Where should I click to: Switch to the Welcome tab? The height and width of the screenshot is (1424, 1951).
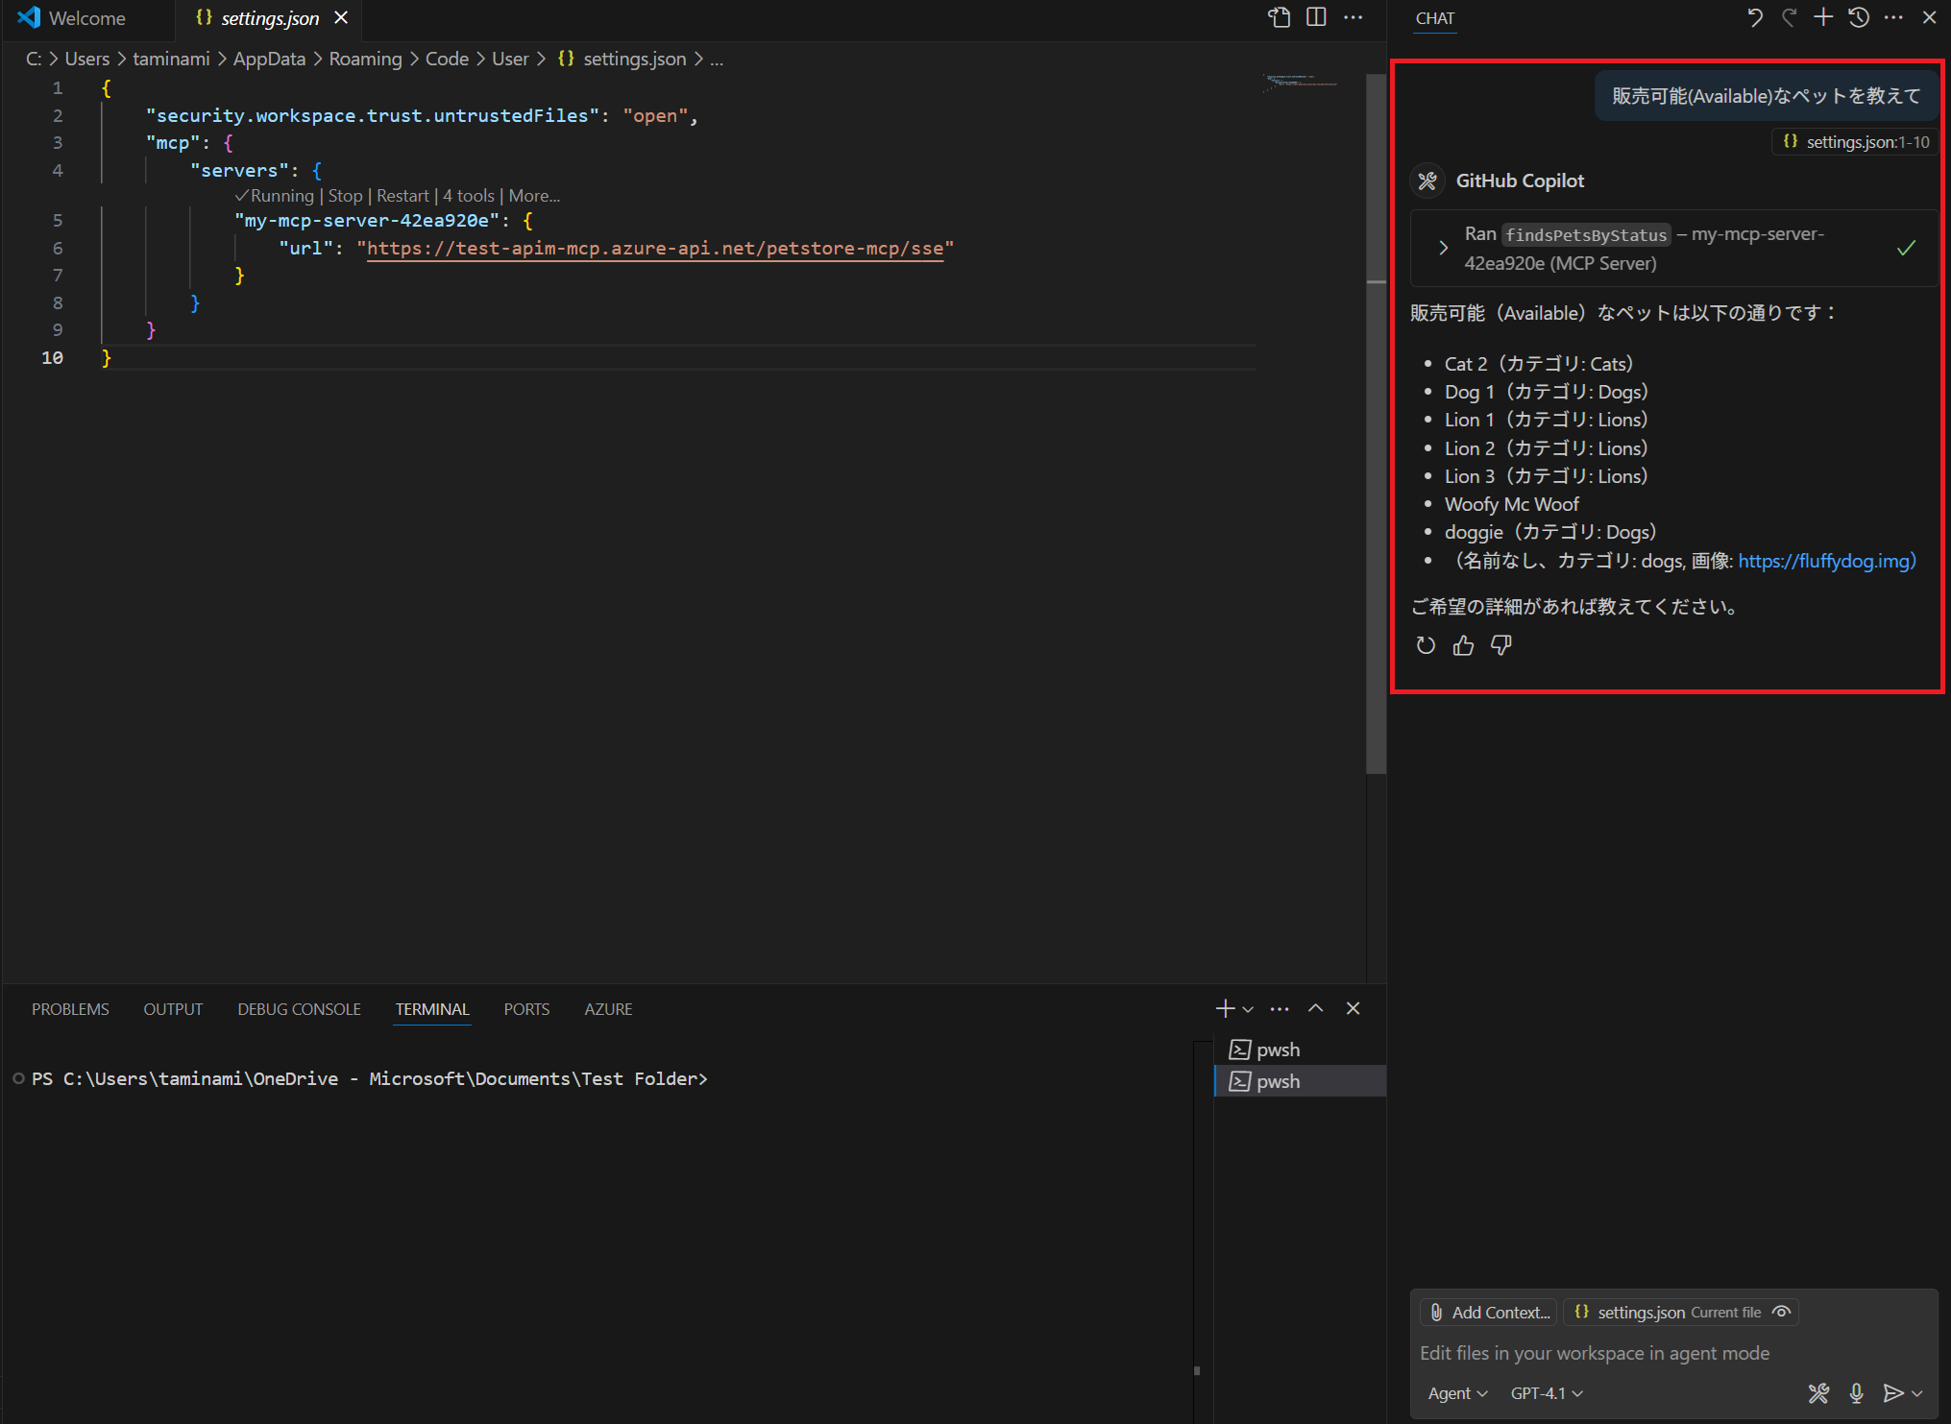[86, 18]
